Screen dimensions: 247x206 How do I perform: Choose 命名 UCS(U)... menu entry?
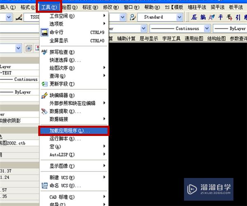tap(74, 185)
